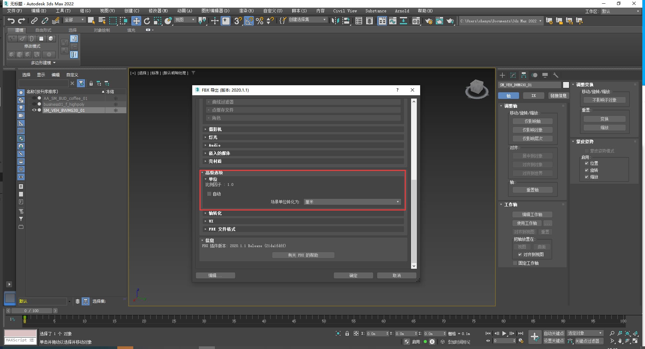The height and width of the screenshot is (349, 645).
Task: Click the 有关 FBX 的帮助 button
Action: click(x=303, y=255)
